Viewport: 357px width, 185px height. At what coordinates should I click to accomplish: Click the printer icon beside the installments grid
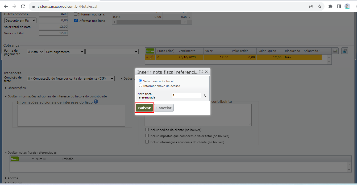pos(335,51)
